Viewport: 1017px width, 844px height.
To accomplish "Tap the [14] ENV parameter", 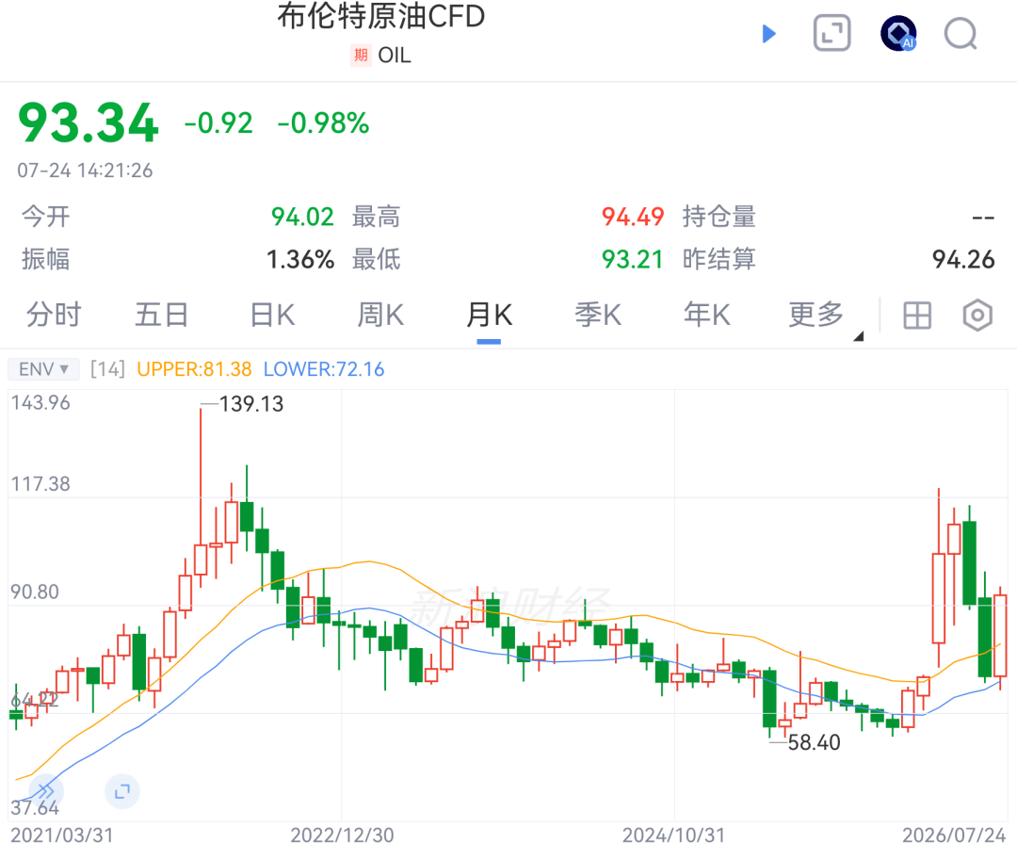I will (107, 369).
